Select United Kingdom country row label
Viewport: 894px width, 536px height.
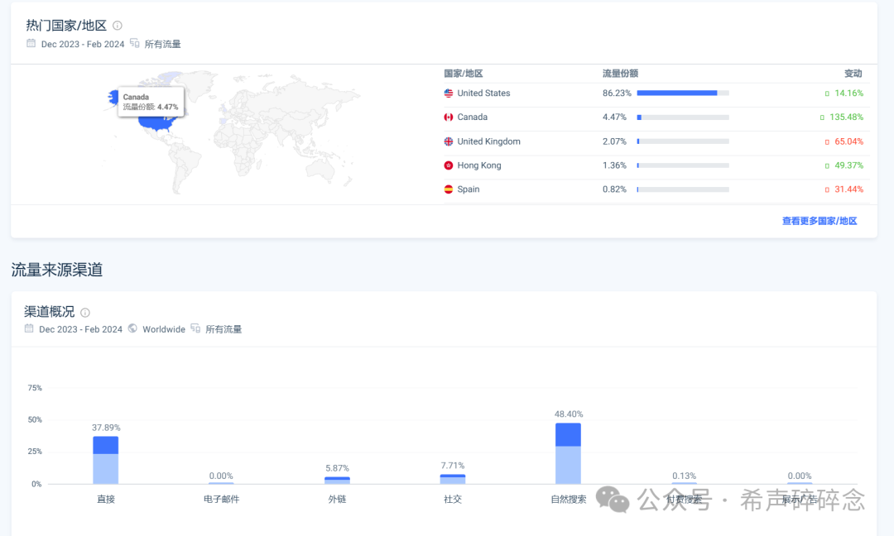[488, 141]
